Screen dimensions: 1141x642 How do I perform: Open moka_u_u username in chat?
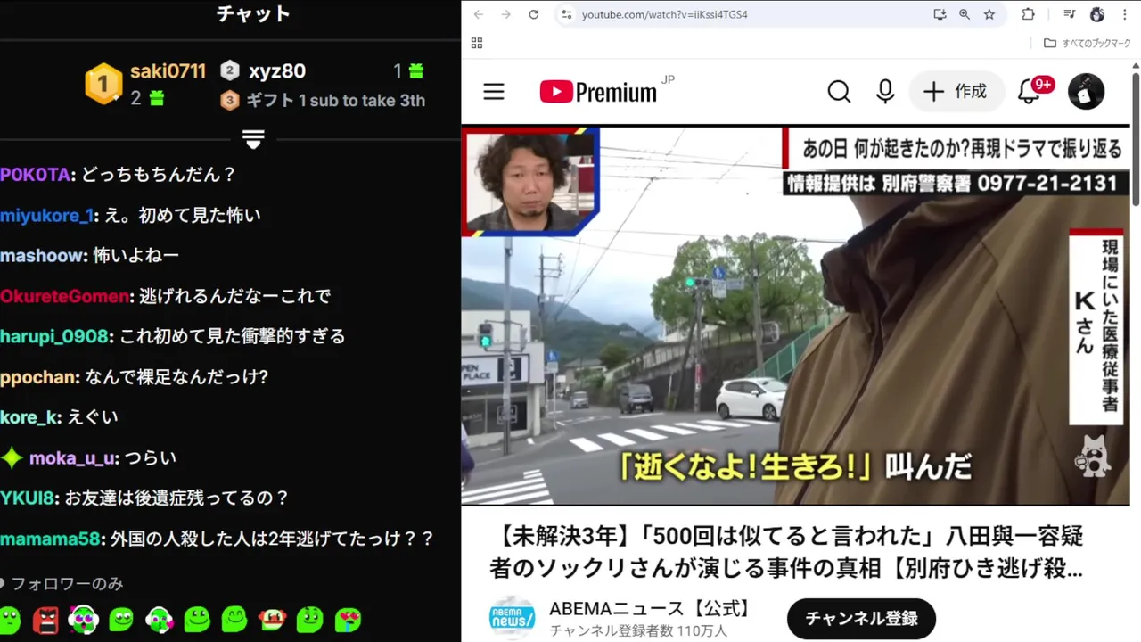click(71, 458)
